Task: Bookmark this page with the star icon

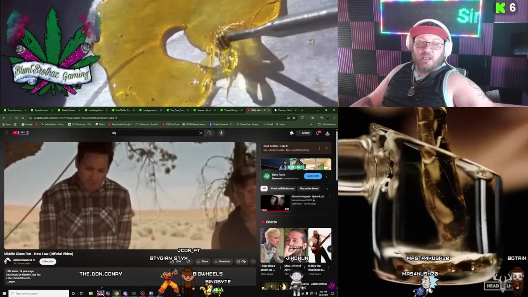Action: tap(294, 118)
